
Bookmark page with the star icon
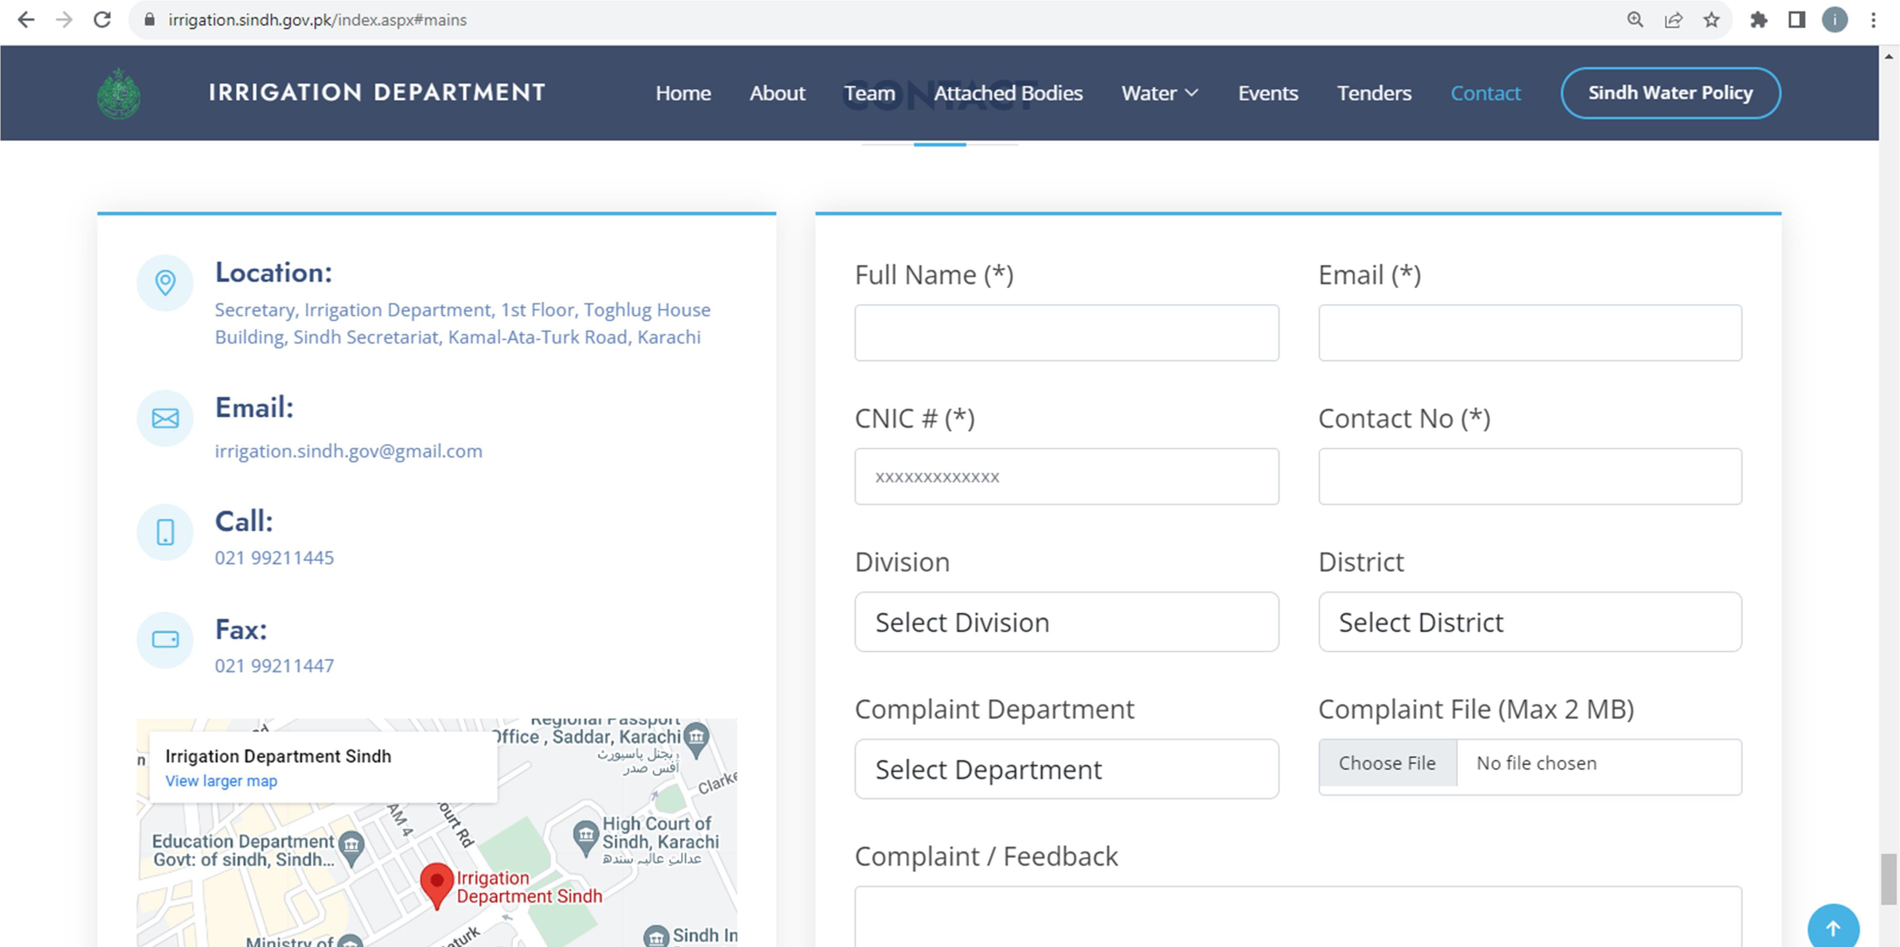click(x=1711, y=20)
